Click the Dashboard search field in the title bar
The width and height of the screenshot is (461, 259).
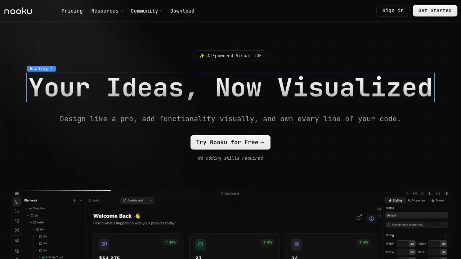coord(230,194)
